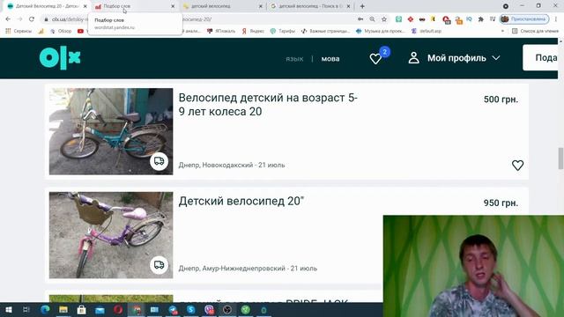Screen dimensions: 564x317
Task: Bookmark this page with the star icon
Action: coord(384,19)
